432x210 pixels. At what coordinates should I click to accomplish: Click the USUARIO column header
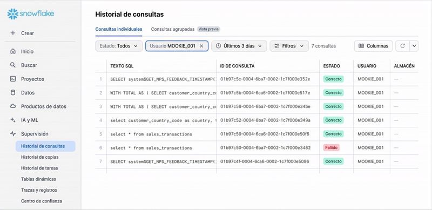[x=367, y=66]
